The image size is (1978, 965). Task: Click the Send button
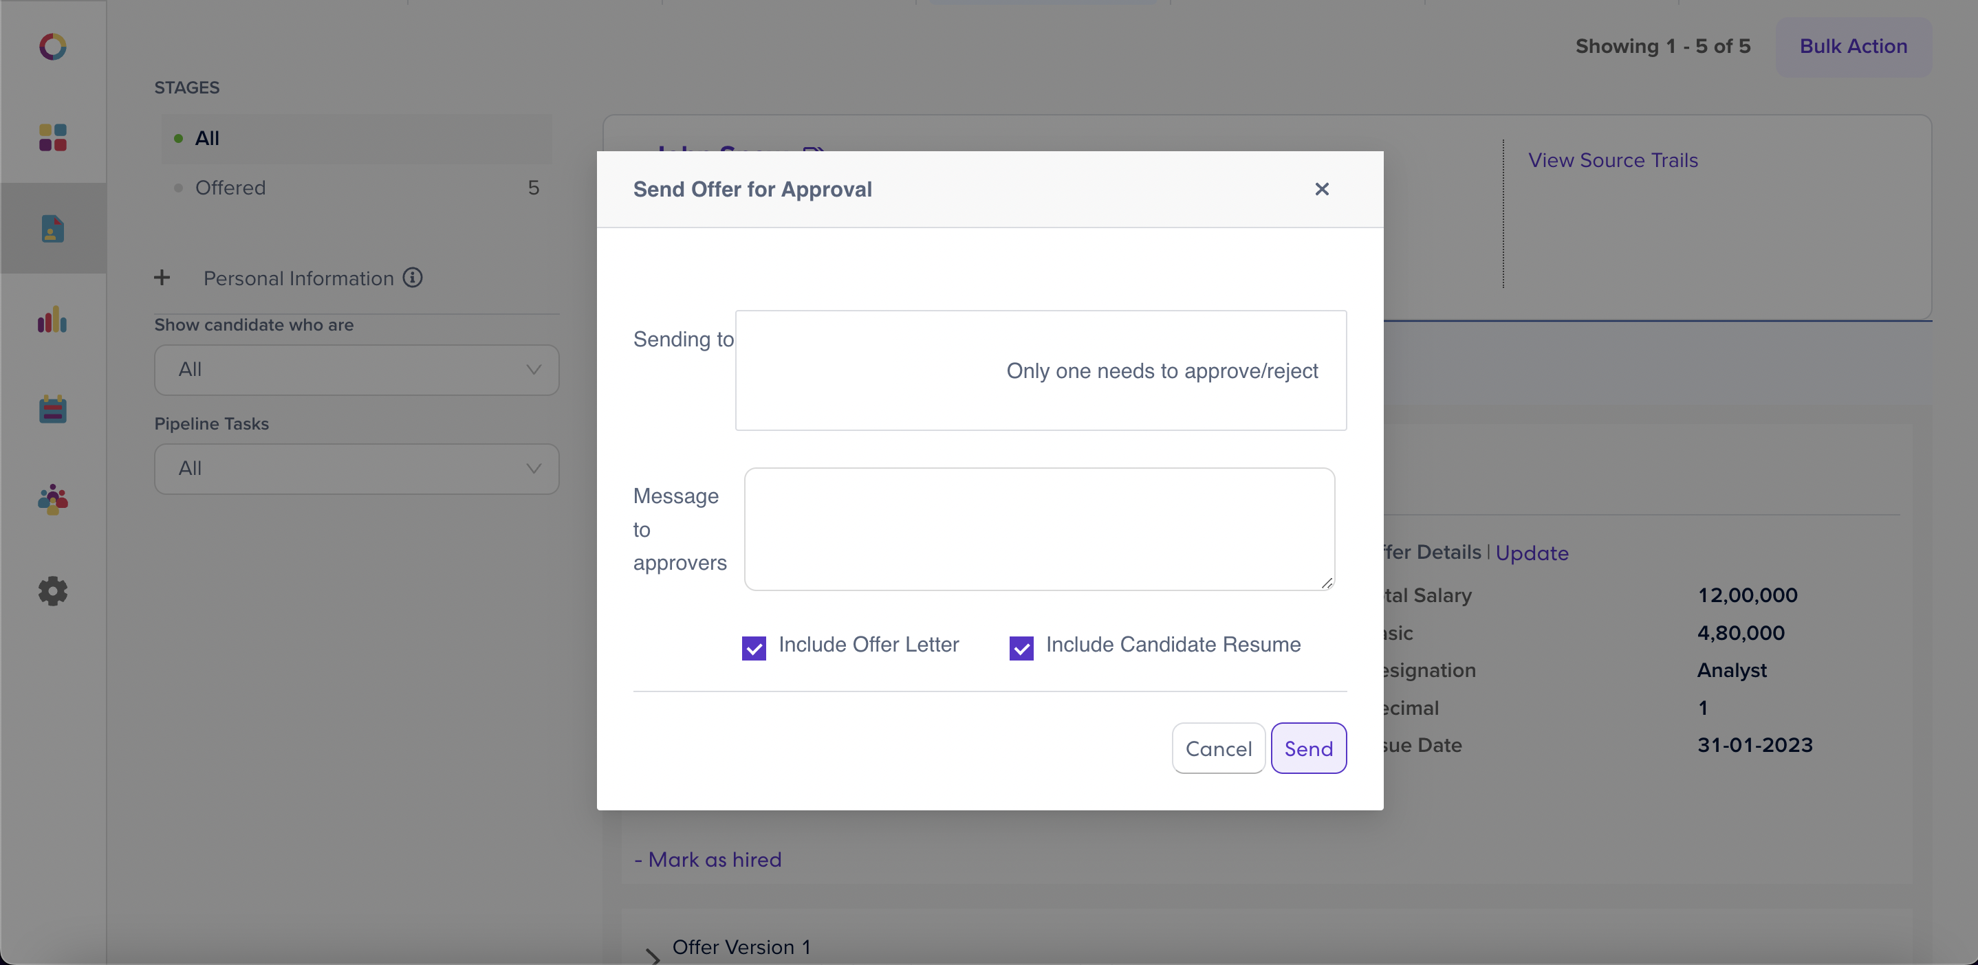(x=1308, y=748)
